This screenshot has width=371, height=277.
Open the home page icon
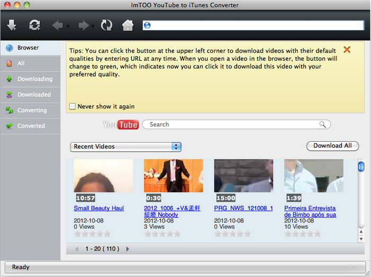pyautogui.click(x=128, y=25)
